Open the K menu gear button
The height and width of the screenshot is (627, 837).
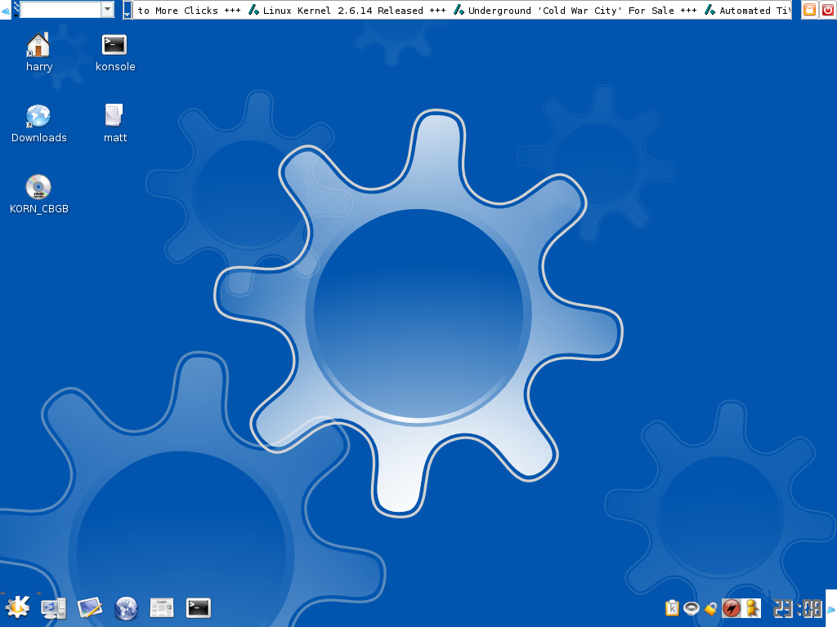point(17,607)
